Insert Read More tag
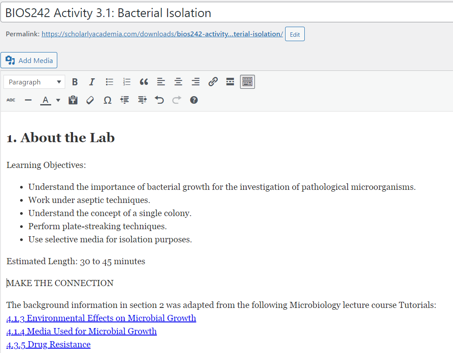Viewport: 453px width, 353px height. tap(230, 82)
